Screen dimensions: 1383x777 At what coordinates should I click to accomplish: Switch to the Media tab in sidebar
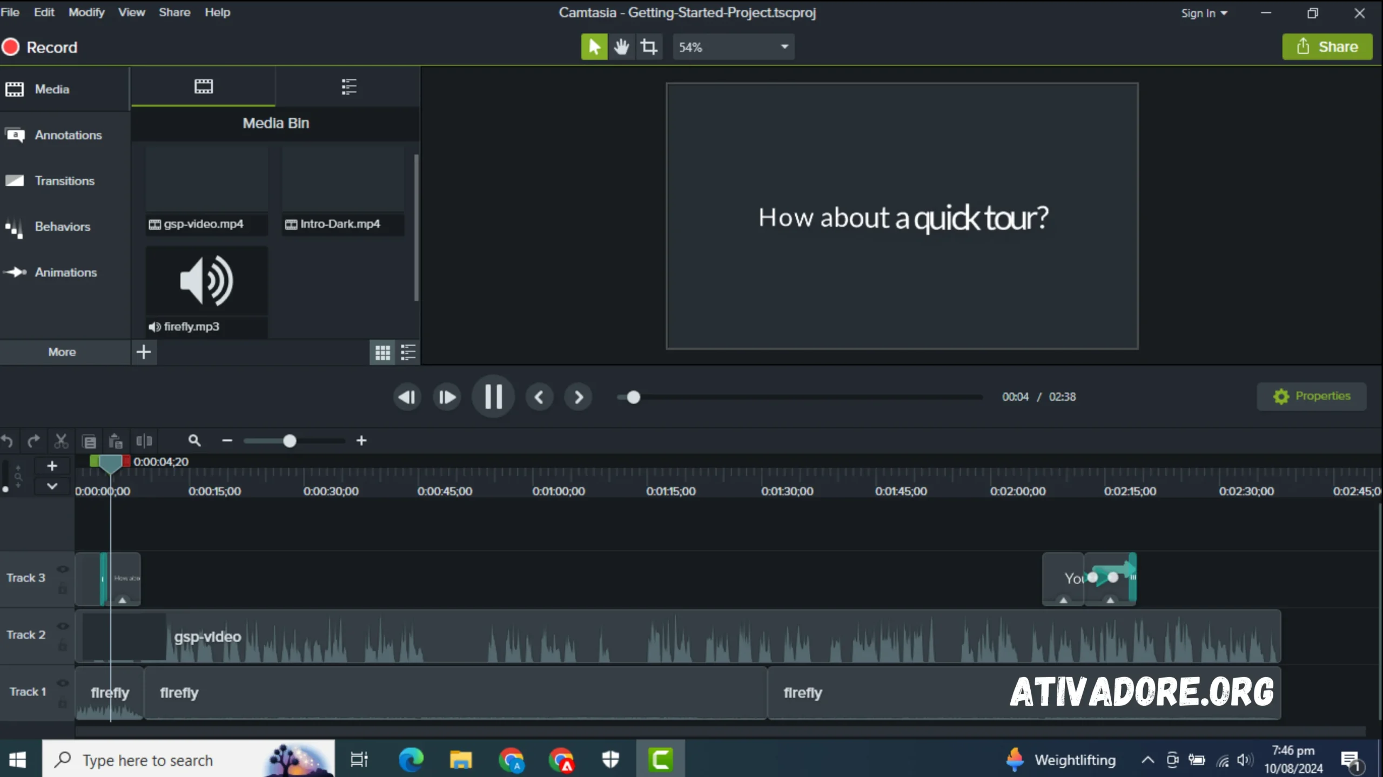click(65, 89)
